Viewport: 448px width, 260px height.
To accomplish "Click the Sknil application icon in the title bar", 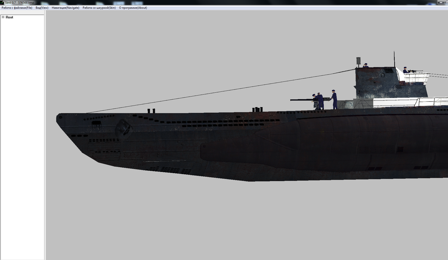I will (x=2, y=2).
